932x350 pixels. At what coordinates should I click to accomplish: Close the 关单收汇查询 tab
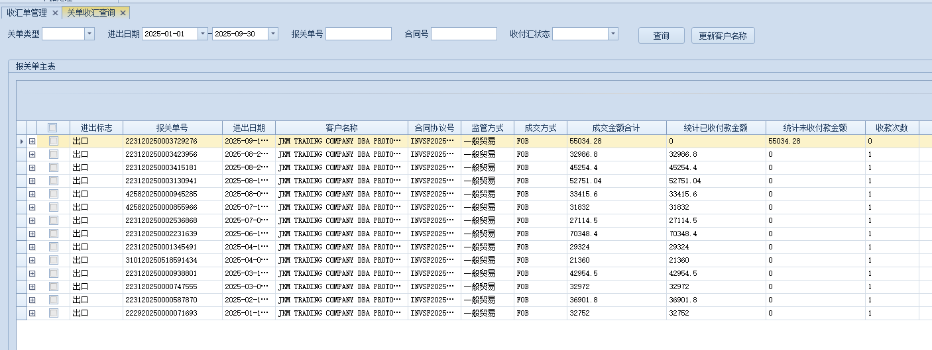click(x=123, y=13)
